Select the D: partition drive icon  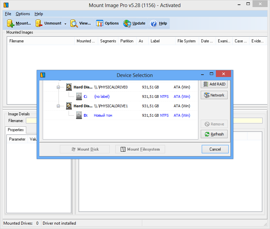79,115
